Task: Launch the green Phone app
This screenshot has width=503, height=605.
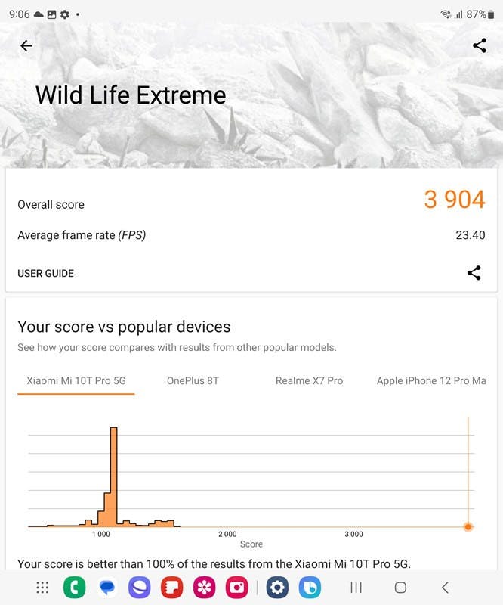Action: click(x=74, y=588)
